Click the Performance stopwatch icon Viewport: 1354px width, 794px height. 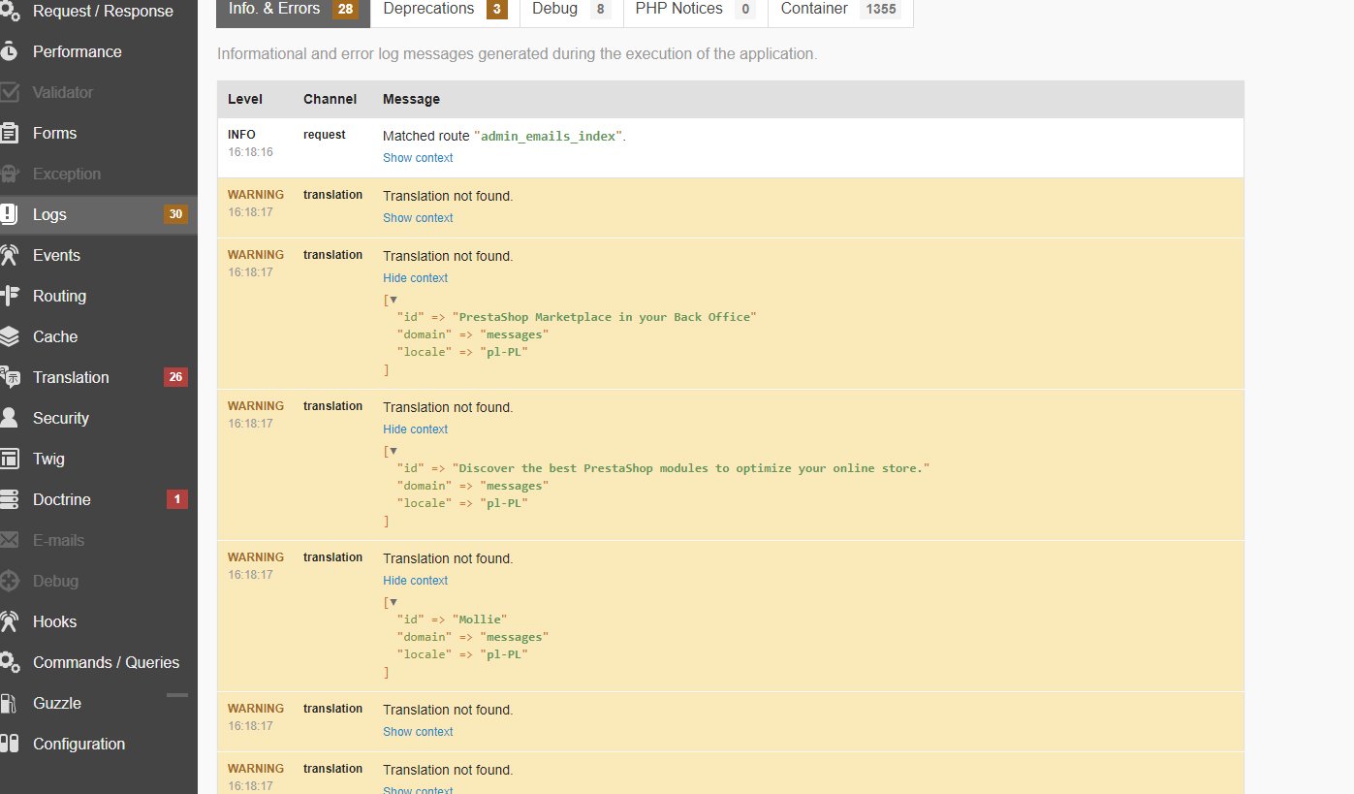[x=10, y=51]
